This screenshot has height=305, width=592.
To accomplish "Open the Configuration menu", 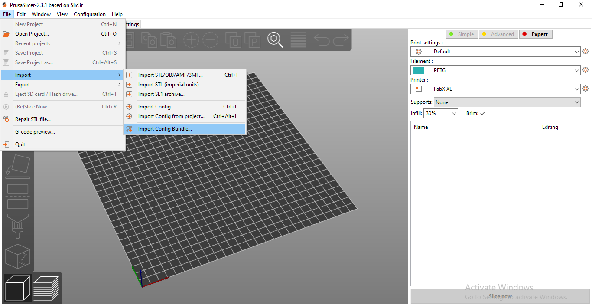I will pyautogui.click(x=90, y=14).
